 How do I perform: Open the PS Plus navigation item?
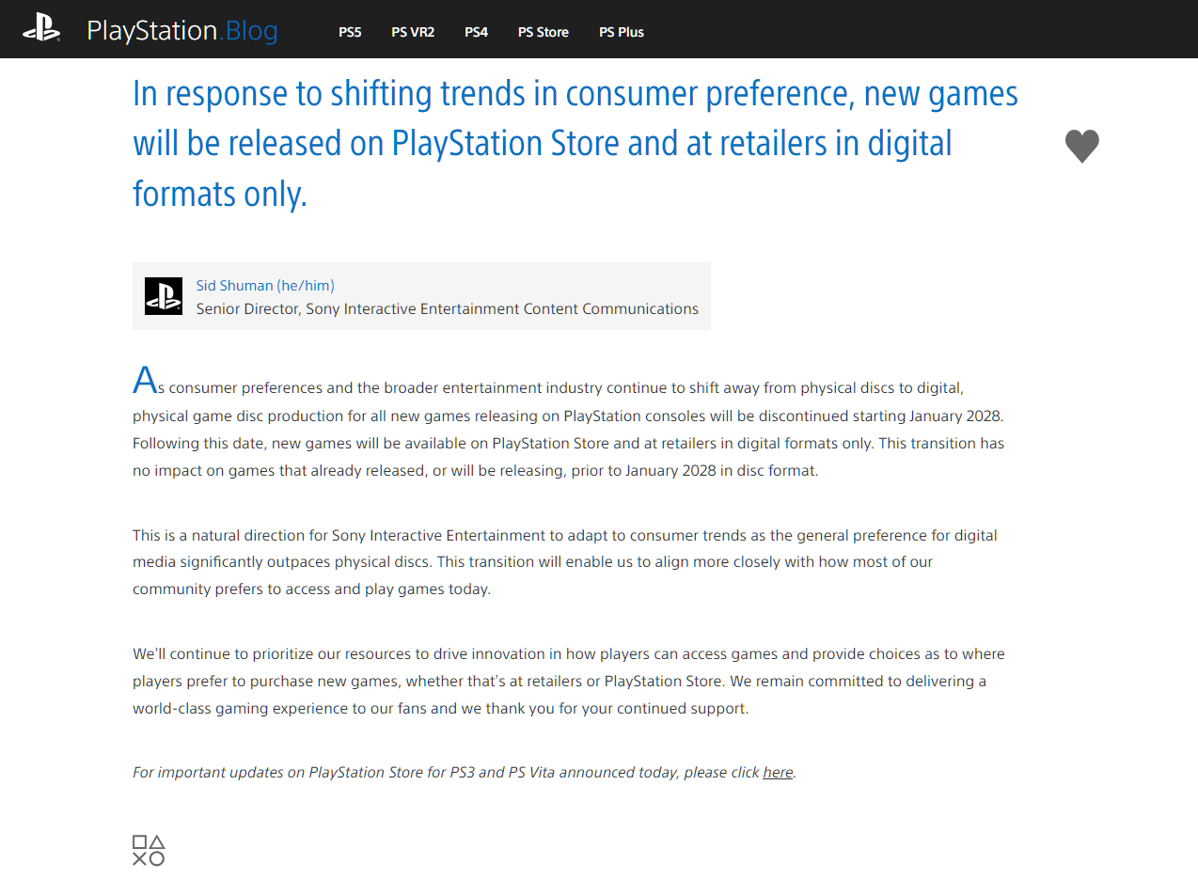pyautogui.click(x=622, y=32)
